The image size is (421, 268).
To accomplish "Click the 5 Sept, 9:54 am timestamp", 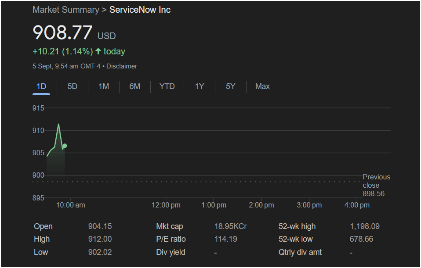I will (66, 66).
